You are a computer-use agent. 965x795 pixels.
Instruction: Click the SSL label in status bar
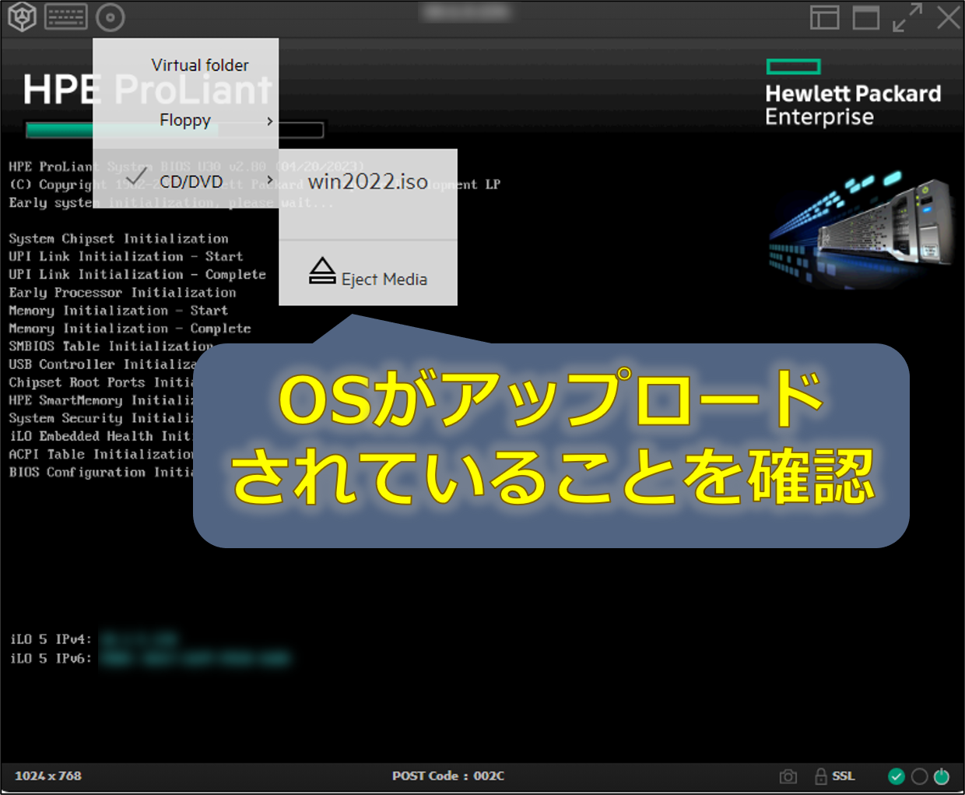coord(844,776)
